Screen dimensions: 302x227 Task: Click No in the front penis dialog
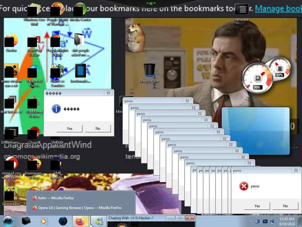pyautogui.click(x=285, y=206)
